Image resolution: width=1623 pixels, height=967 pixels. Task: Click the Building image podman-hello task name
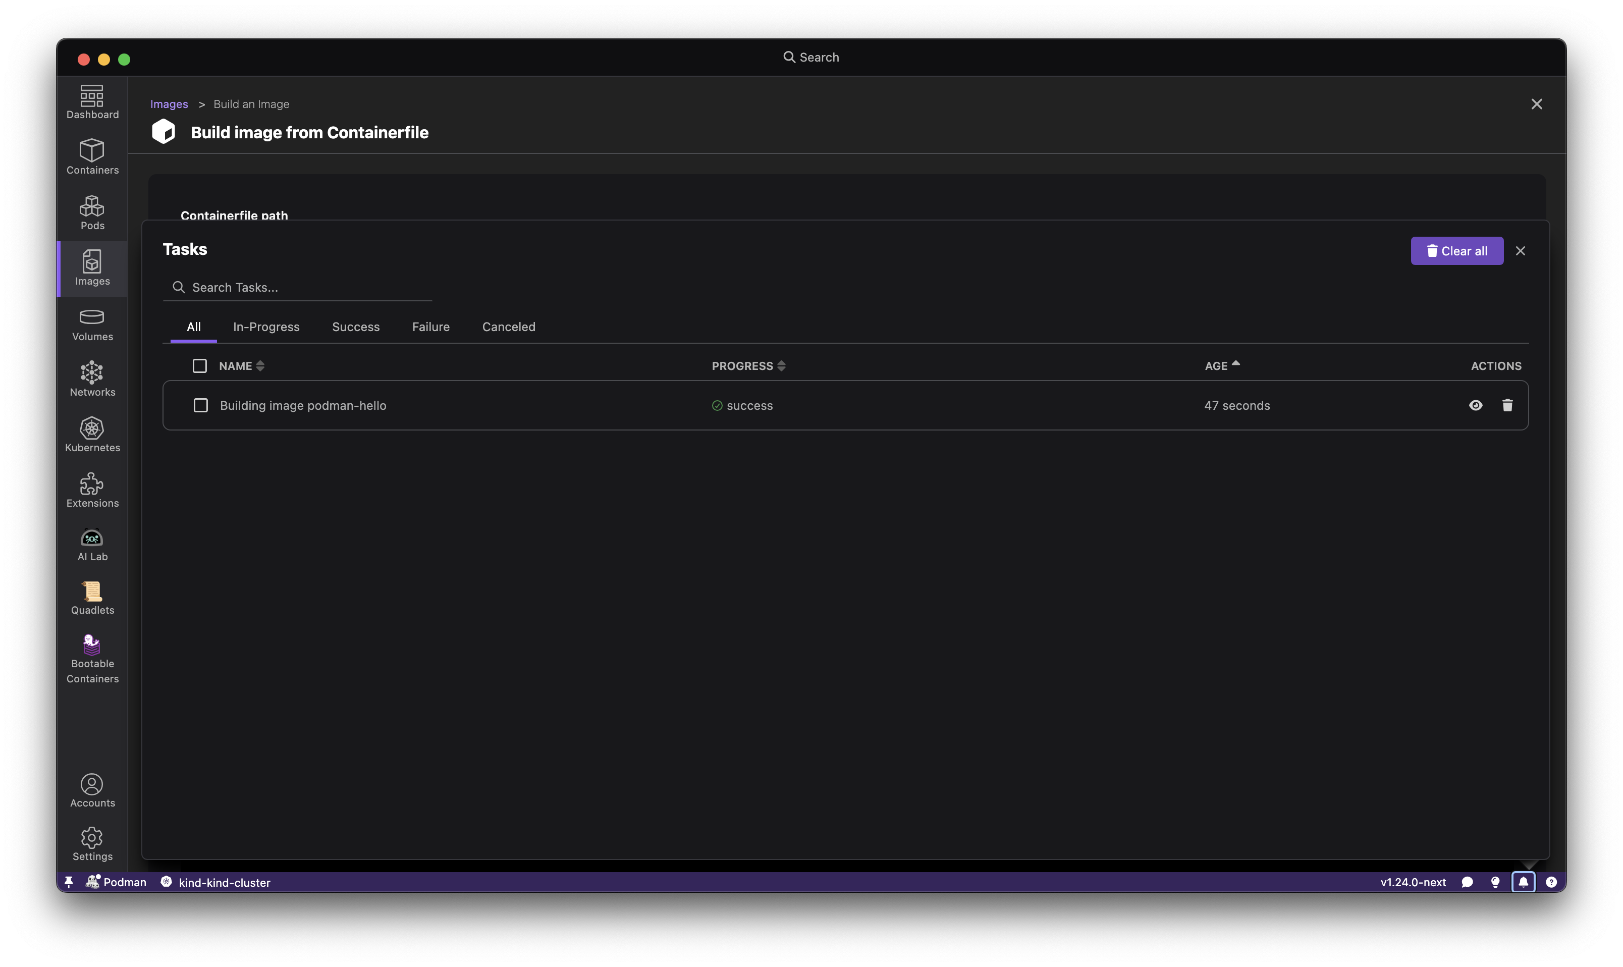click(303, 405)
